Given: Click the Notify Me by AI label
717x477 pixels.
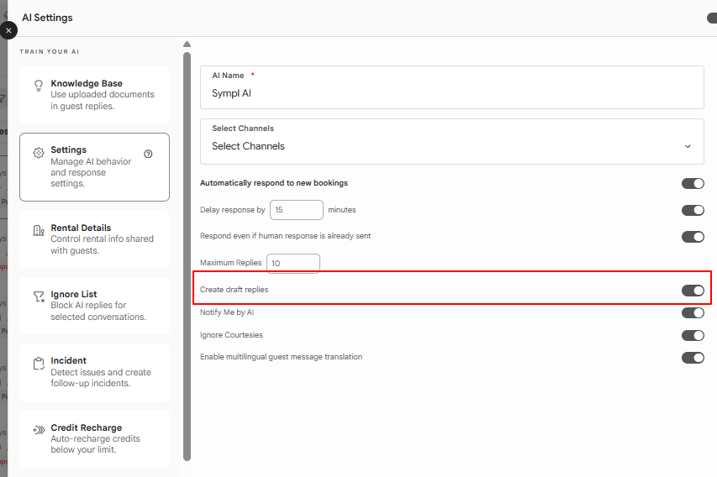Looking at the screenshot, I should coord(227,312).
